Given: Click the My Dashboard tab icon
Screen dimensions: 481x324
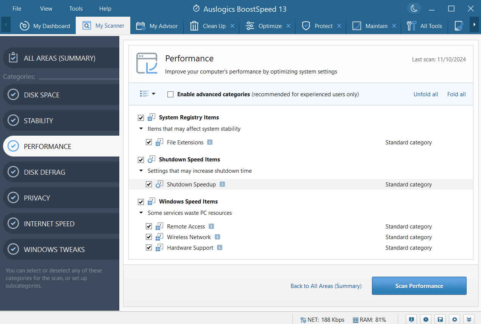Looking at the screenshot, I should [25, 26].
